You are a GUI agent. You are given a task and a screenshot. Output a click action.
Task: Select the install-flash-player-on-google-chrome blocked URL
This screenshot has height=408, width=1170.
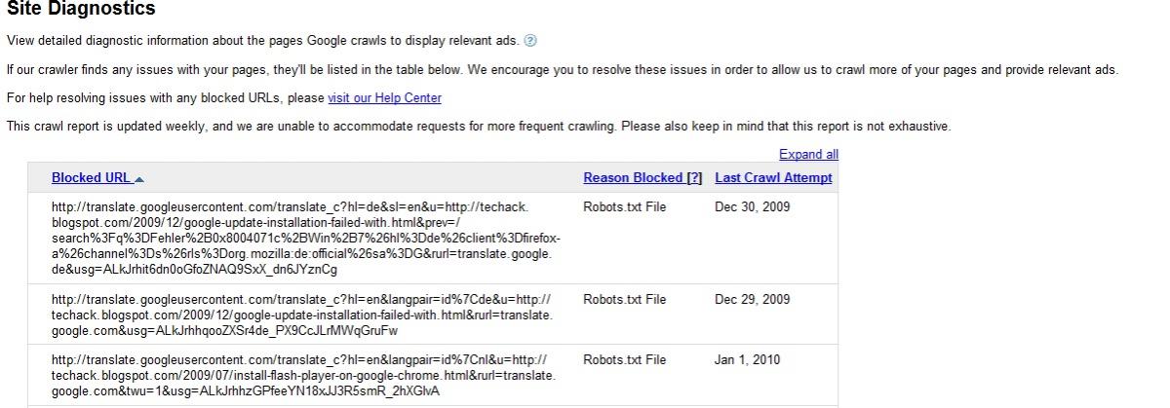(304, 376)
